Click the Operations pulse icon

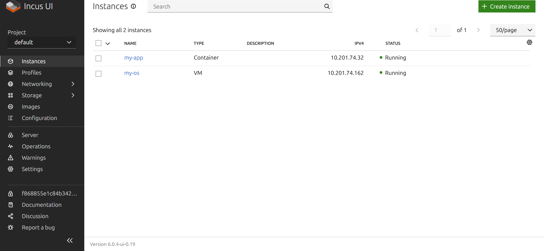10,146
